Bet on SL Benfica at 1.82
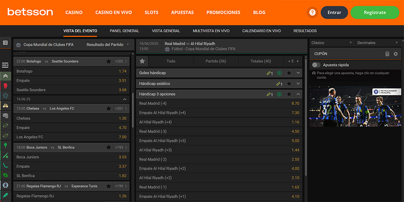404x202 pixels. click(x=71, y=176)
